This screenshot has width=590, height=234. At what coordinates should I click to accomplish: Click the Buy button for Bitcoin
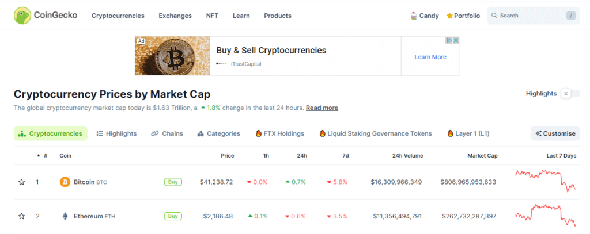[173, 182]
